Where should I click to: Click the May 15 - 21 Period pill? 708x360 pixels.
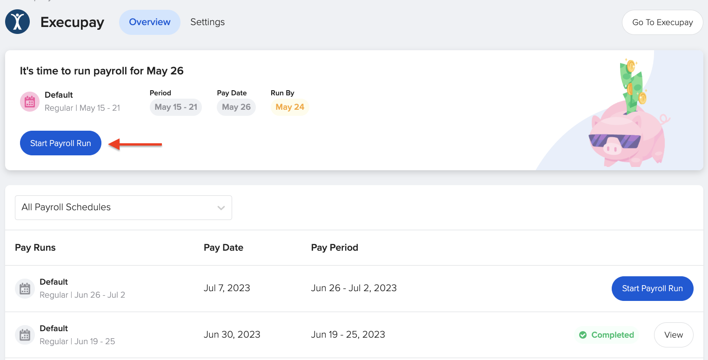(x=175, y=107)
